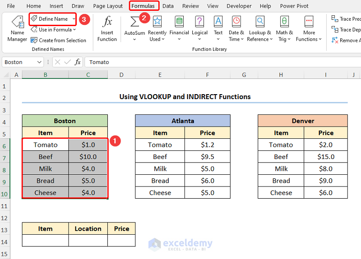Select the Boston header cell
This screenshot has height=259, width=361.
(65, 121)
